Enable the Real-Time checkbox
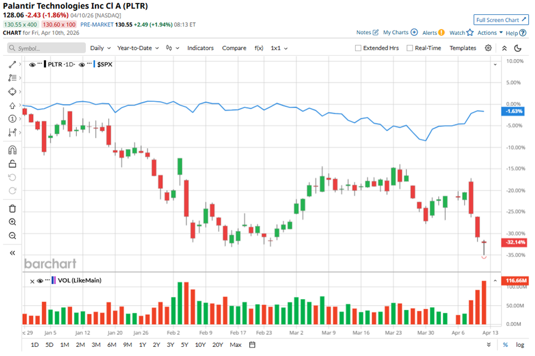 point(410,48)
